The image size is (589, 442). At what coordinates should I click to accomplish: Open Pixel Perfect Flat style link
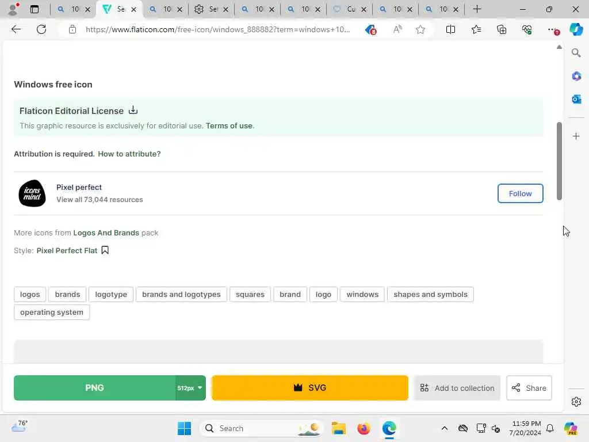(x=67, y=250)
